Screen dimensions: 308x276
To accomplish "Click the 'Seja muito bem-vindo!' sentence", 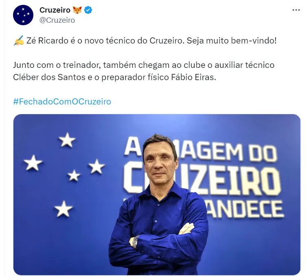I will pyautogui.click(x=232, y=41).
